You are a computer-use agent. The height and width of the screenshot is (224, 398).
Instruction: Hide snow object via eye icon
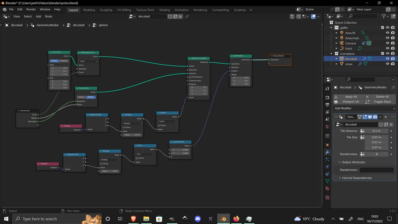click(x=387, y=64)
